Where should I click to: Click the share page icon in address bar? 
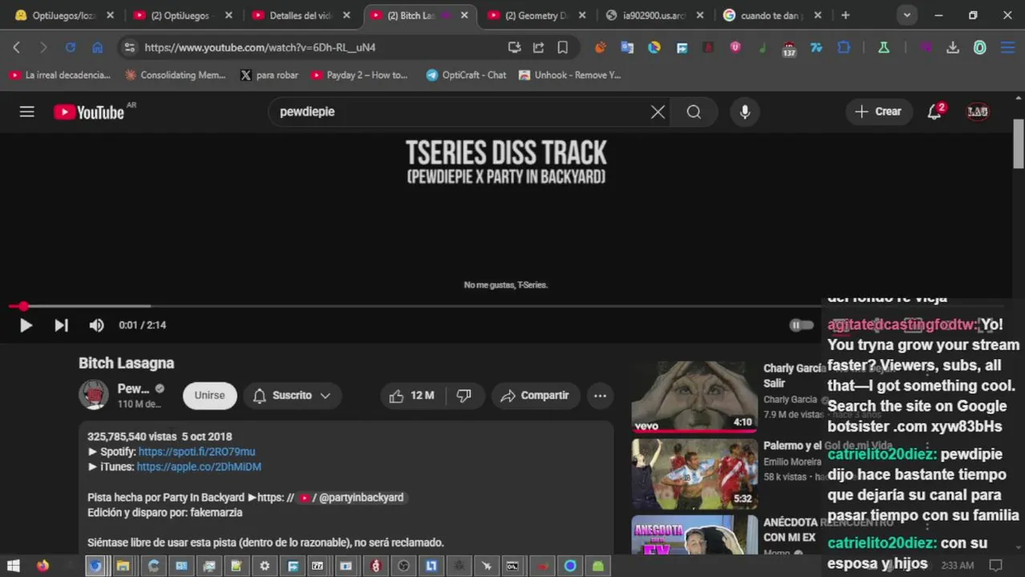pos(538,47)
